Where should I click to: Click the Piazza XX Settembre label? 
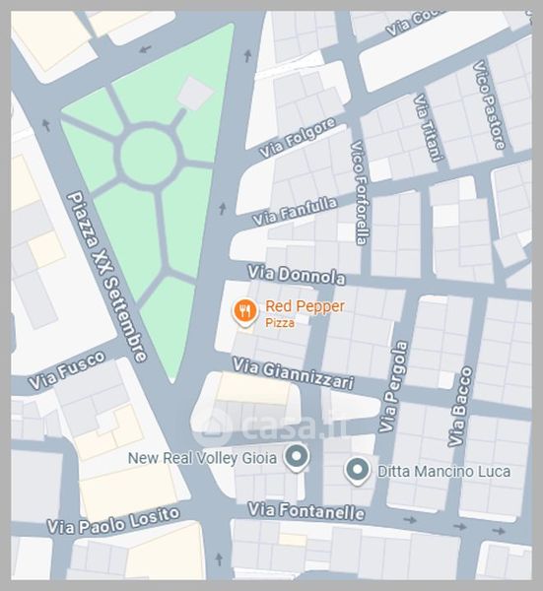coord(106,277)
